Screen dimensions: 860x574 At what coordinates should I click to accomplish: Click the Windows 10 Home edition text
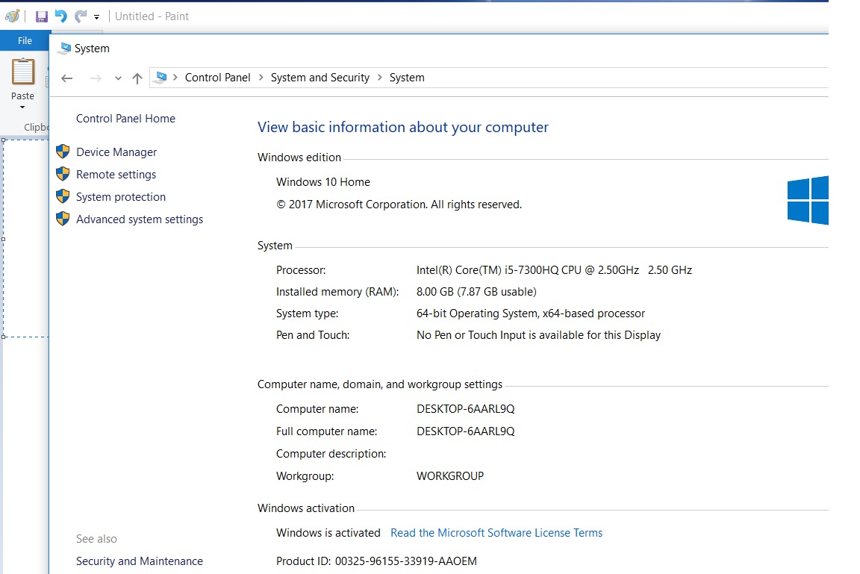[323, 182]
